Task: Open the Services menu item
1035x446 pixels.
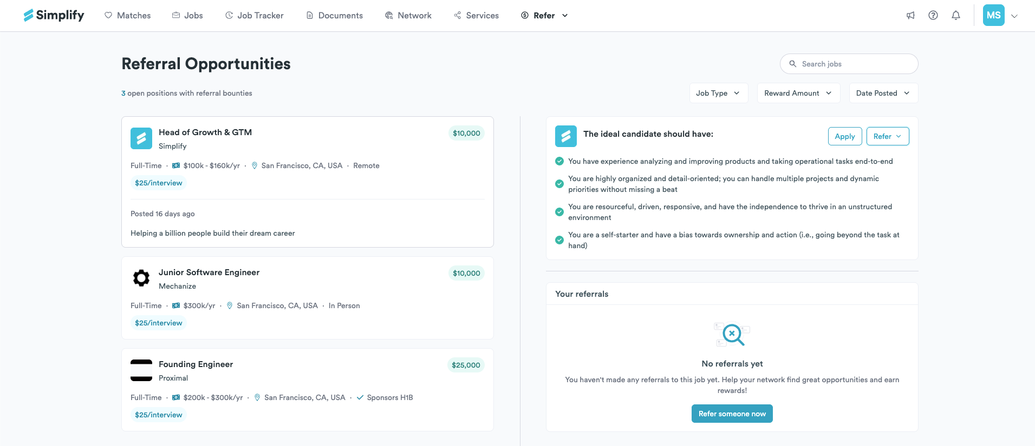Action: pos(477,15)
